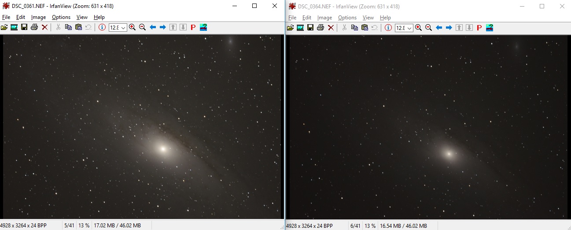Click Print icon in DSC_0361 window

pos(34,27)
